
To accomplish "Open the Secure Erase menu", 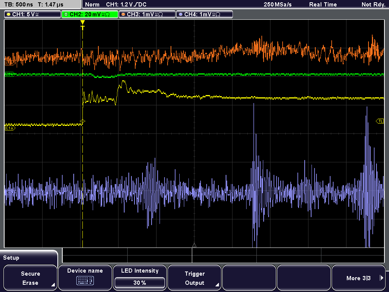I will click(30, 278).
